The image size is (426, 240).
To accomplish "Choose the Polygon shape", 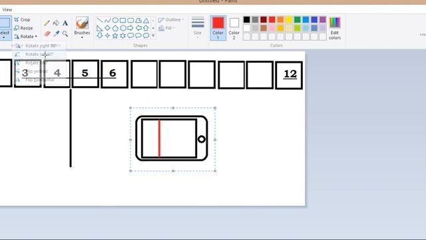I will click(x=138, y=21).
